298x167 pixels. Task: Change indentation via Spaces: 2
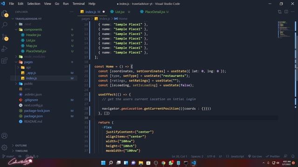click(197, 156)
